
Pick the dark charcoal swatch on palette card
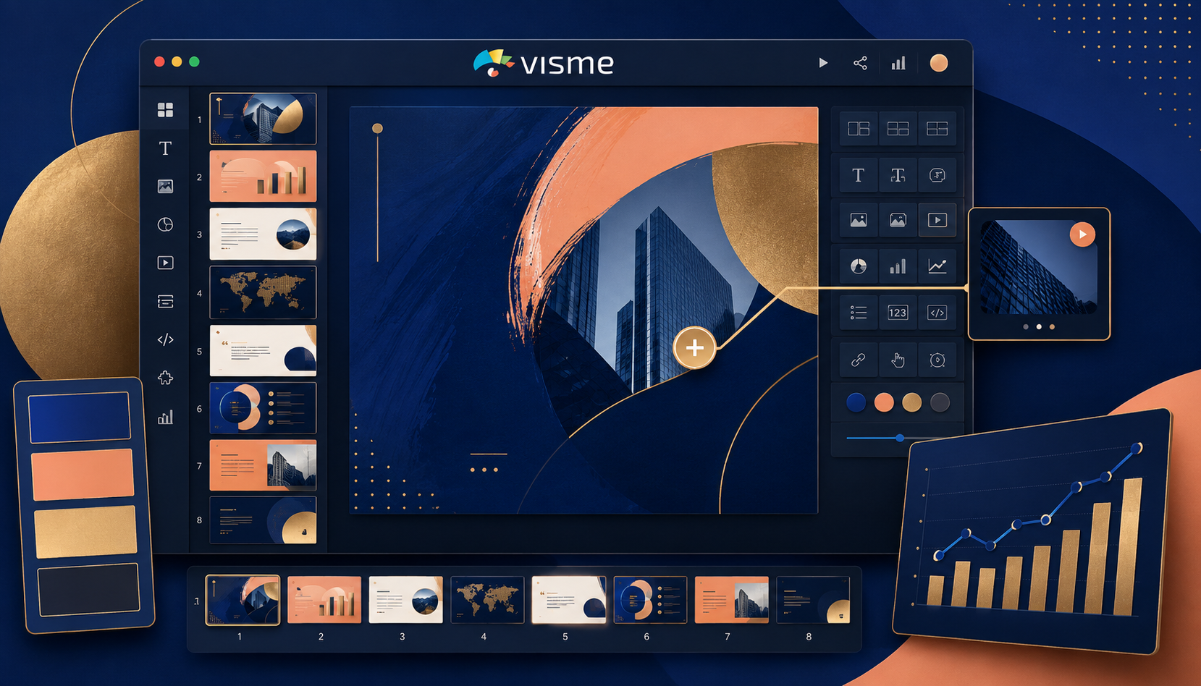(x=88, y=589)
